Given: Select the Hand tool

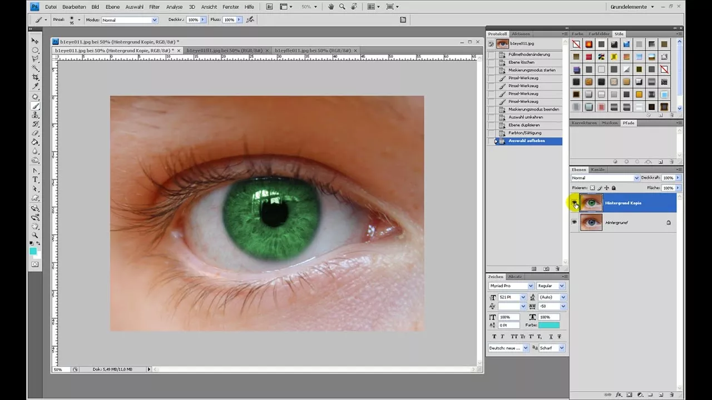Looking at the screenshot, I should pos(35,226).
